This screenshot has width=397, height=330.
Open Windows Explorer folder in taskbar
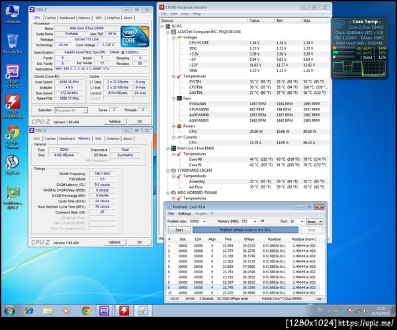tap(48, 311)
